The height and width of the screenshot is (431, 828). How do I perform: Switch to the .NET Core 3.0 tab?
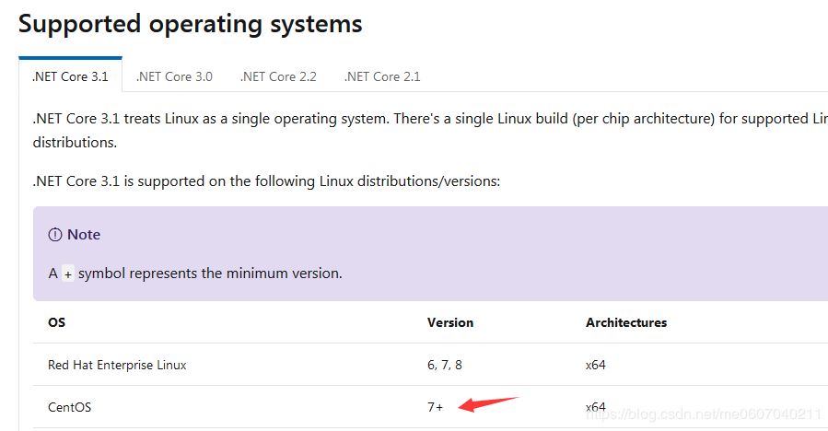174,76
